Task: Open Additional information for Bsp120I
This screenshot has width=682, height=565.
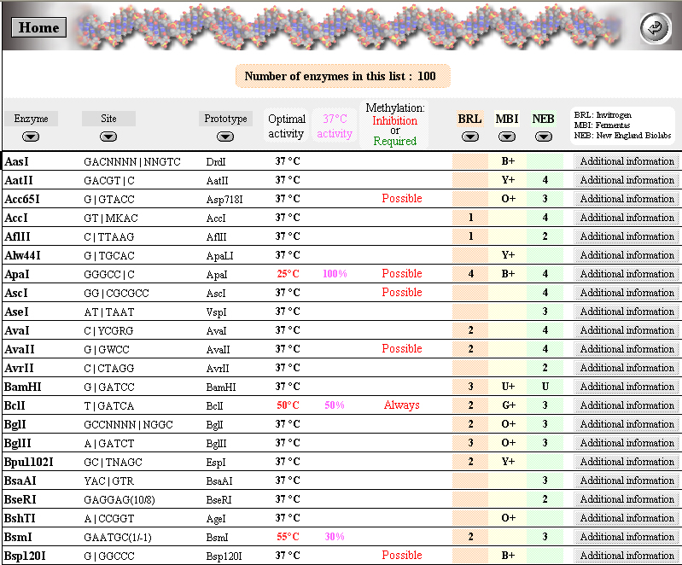Action: [x=627, y=556]
